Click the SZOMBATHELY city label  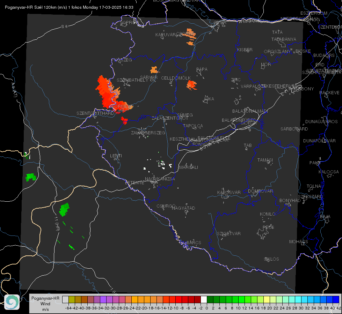[x=132, y=80]
